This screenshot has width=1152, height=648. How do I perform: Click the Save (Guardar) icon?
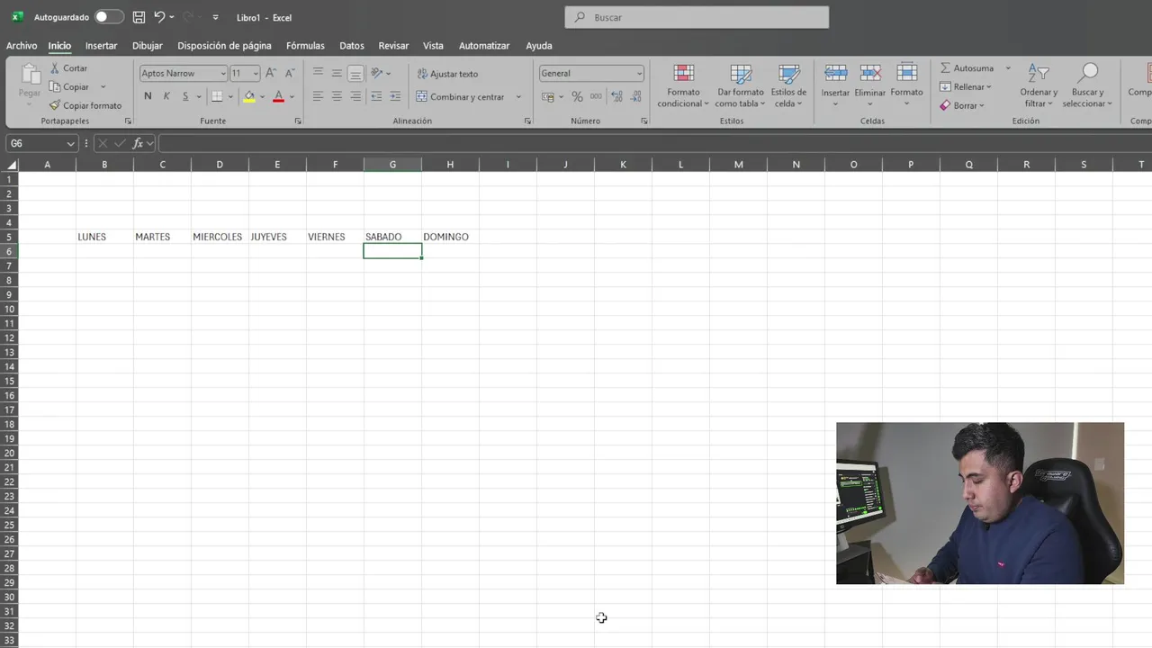coord(139,17)
